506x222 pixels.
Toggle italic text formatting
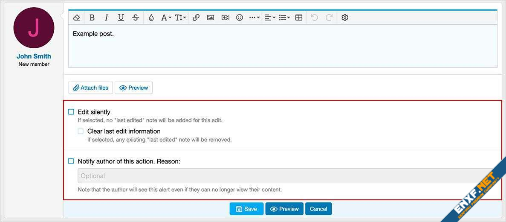pyautogui.click(x=107, y=18)
